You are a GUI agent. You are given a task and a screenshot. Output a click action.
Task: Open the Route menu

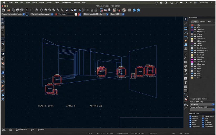(x=42, y=2)
